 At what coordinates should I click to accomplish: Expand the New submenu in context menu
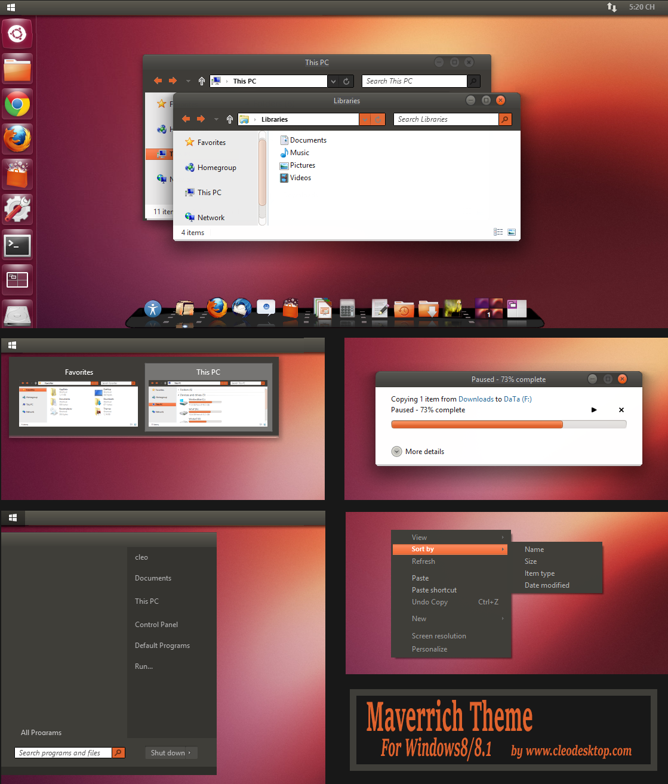[450, 619]
